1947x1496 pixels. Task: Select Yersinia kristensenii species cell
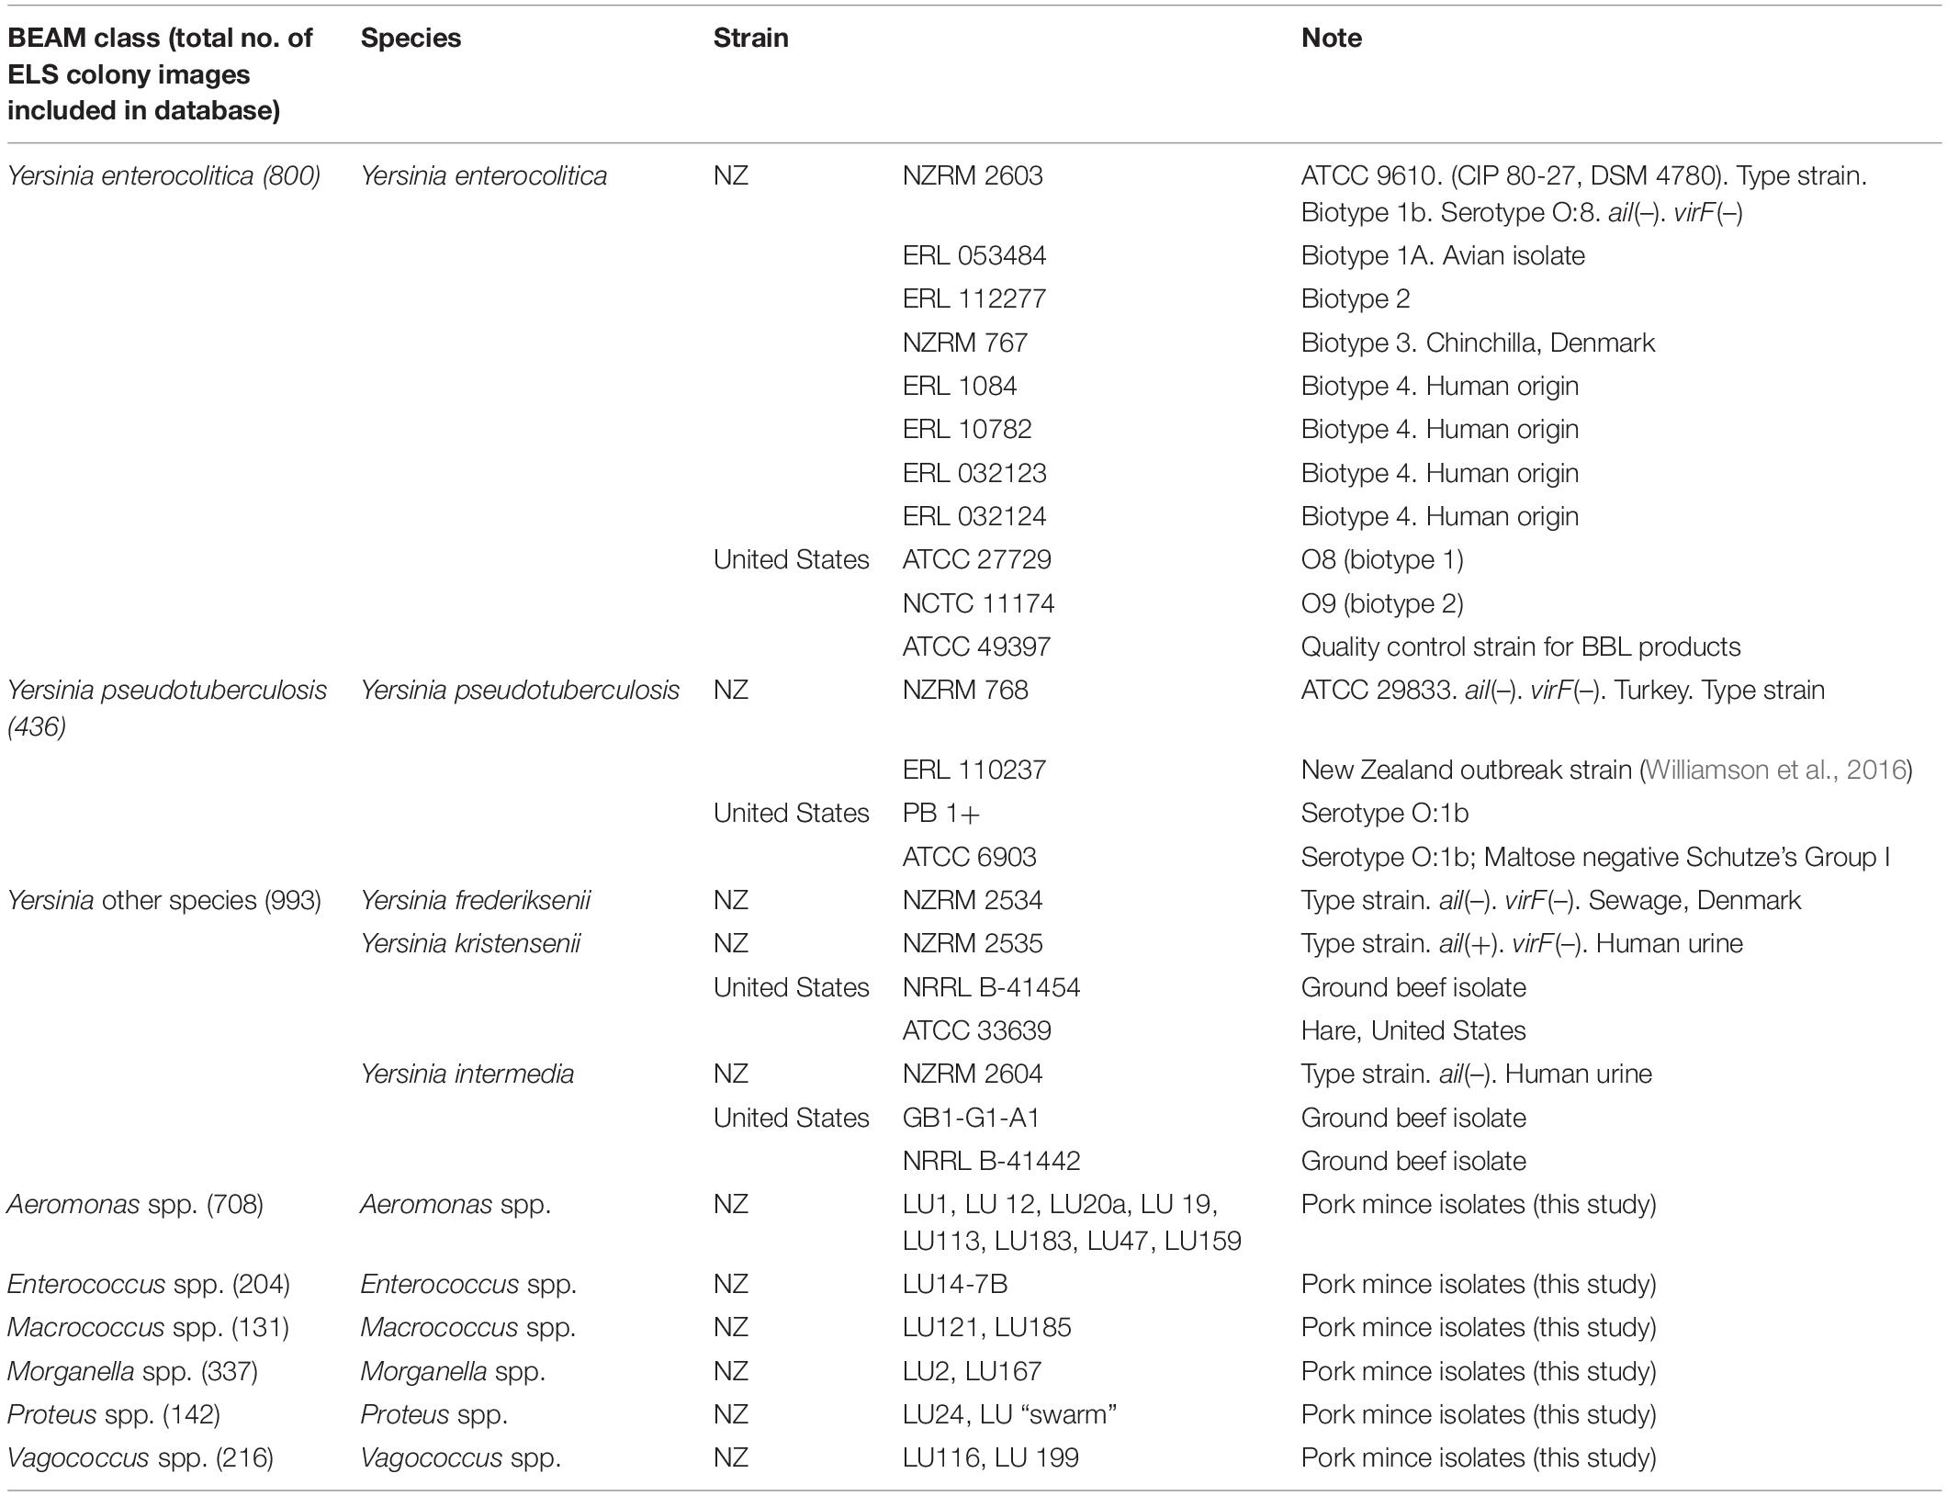(x=470, y=943)
